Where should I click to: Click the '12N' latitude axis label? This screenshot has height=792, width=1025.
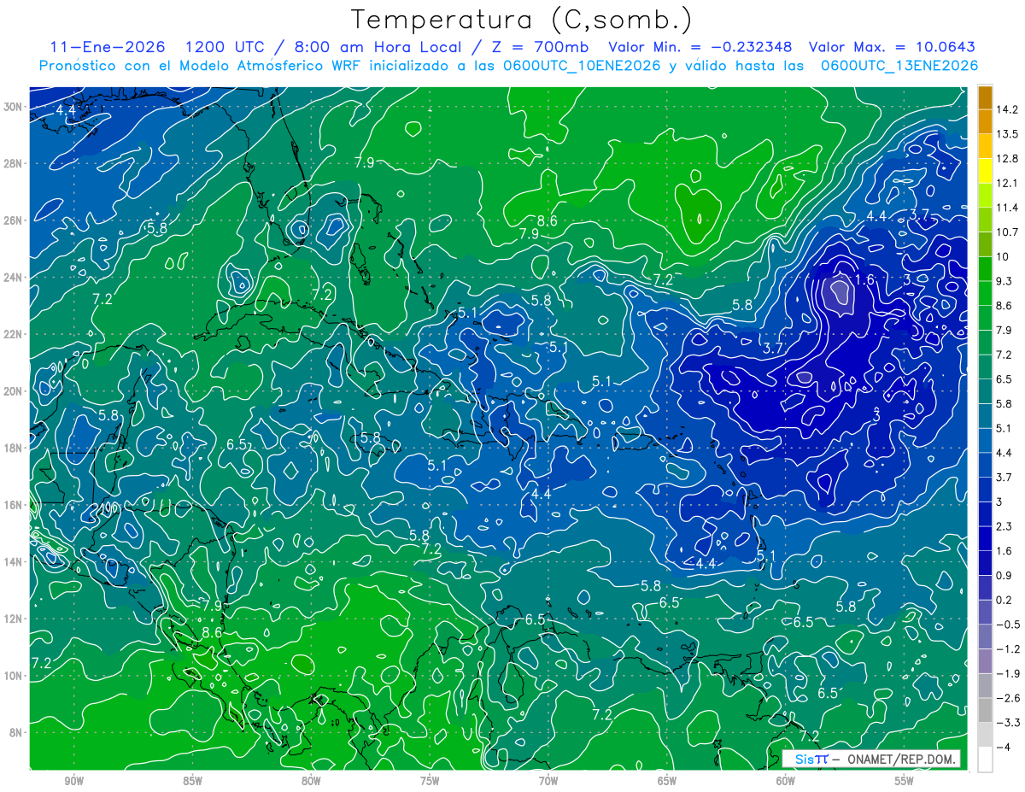tap(14, 619)
